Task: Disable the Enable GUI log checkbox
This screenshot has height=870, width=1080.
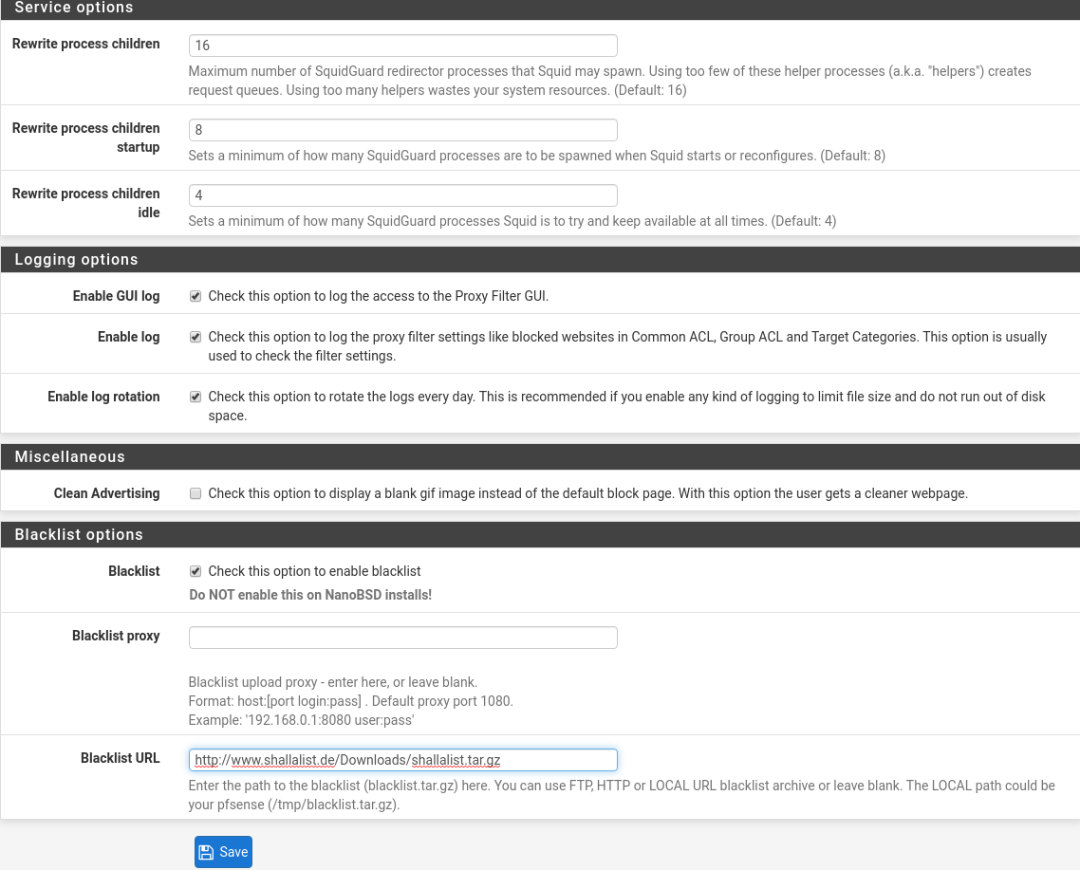Action: (196, 295)
